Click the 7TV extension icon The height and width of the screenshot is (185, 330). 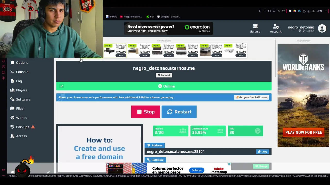point(299,11)
